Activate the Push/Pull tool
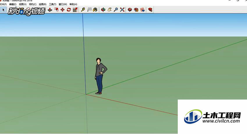This screenshot has width=247, height=134. pos(50,10)
